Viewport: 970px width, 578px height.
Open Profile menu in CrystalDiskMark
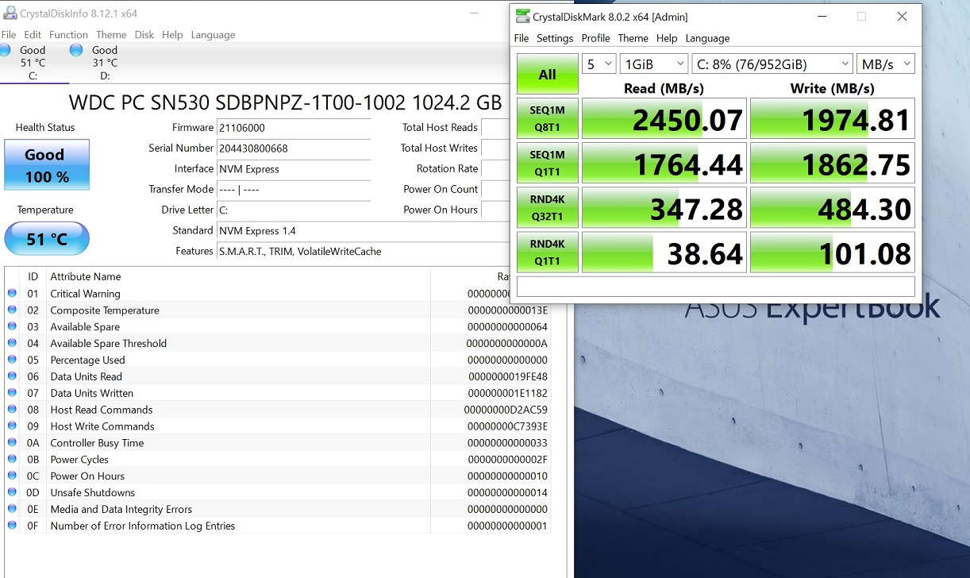tap(595, 38)
